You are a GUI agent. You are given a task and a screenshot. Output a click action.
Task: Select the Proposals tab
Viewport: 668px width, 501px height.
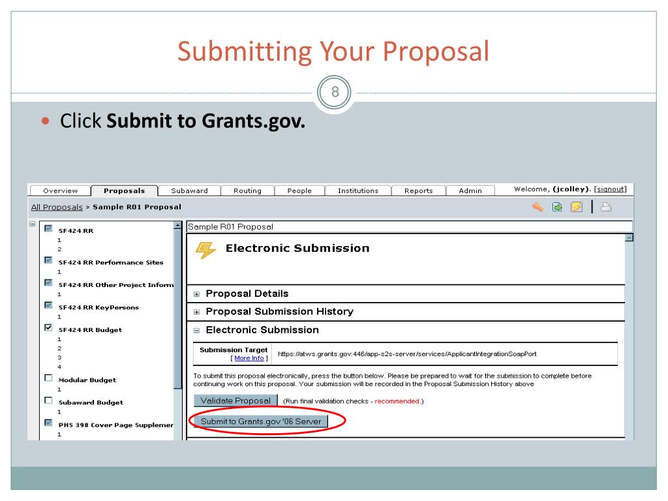(x=125, y=191)
